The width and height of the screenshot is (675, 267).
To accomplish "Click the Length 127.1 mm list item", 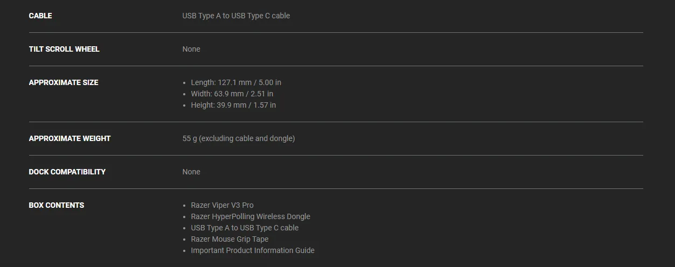I will (236, 82).
